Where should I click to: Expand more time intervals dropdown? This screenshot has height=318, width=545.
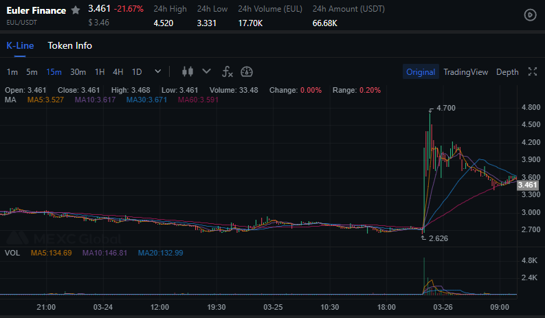[x=158, y=71]
